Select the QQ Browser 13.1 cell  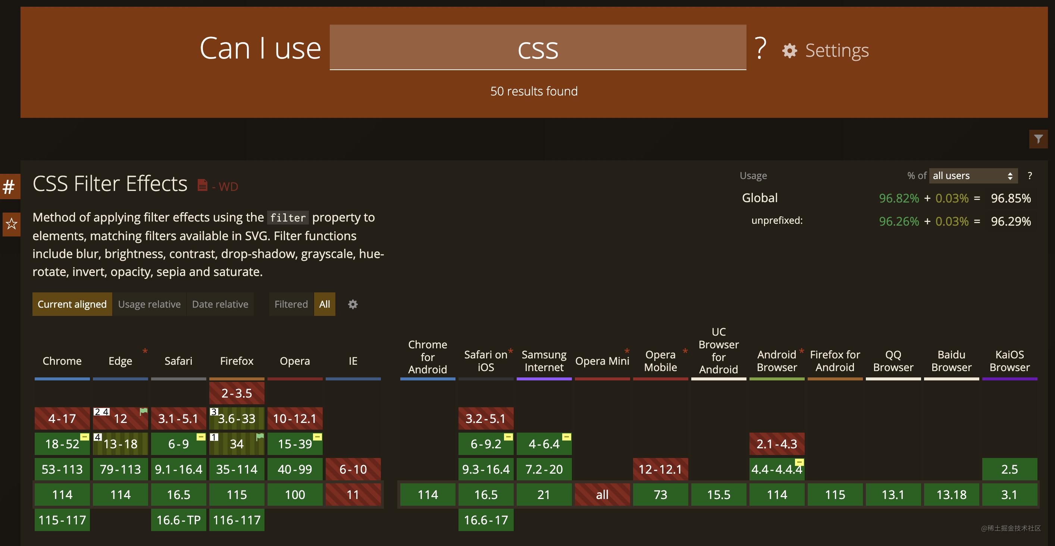coord(893,495)
